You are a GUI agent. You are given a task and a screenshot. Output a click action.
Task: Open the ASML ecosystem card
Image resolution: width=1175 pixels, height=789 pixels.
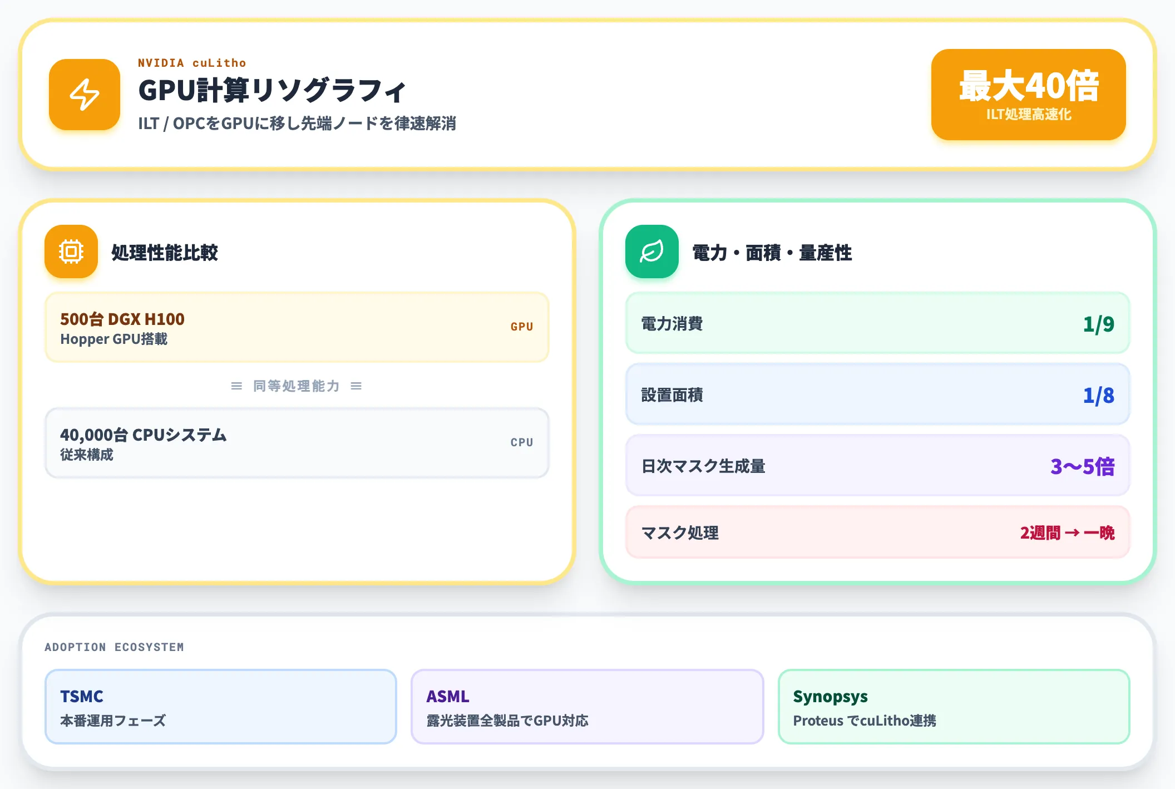[x=587, y=707]
